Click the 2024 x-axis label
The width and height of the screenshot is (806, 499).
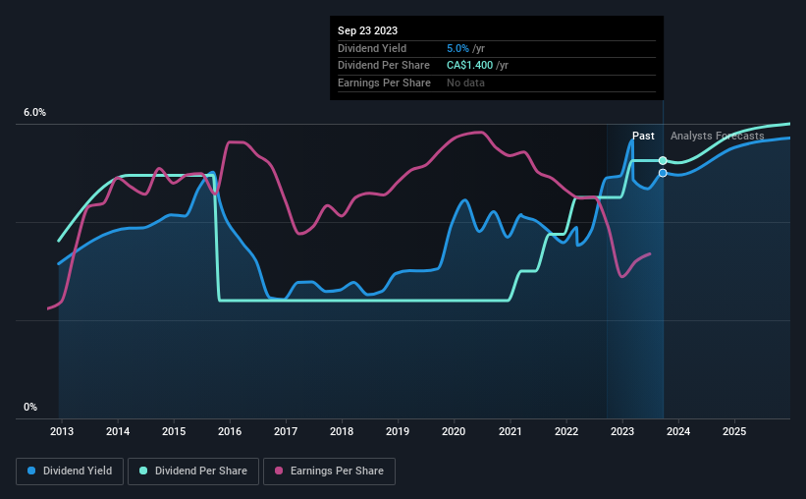click(x=678, y=431)
